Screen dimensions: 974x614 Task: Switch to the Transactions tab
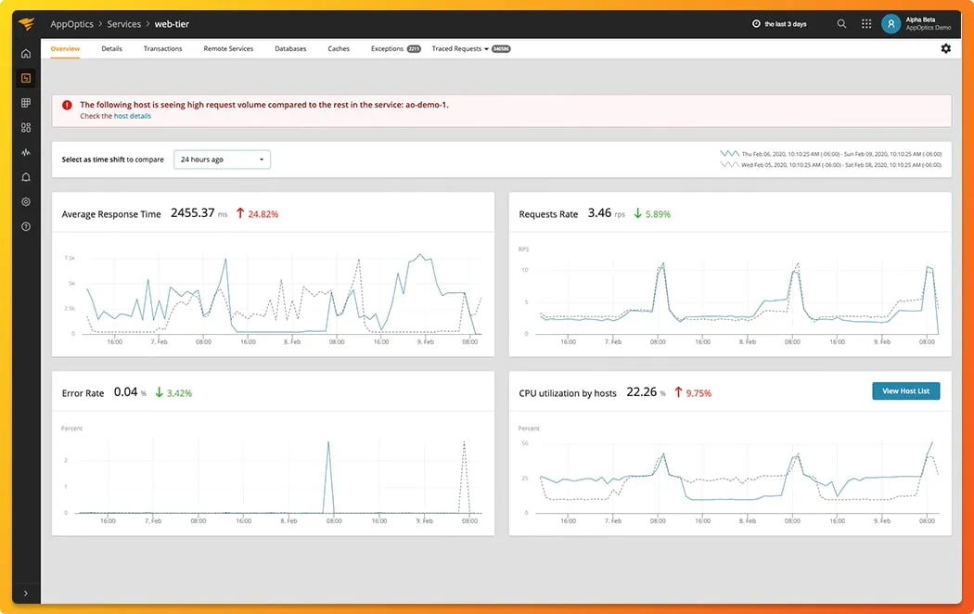point(162,48)
